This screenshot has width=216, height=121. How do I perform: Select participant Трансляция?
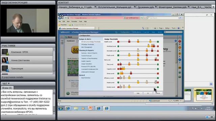pos(27,69)
